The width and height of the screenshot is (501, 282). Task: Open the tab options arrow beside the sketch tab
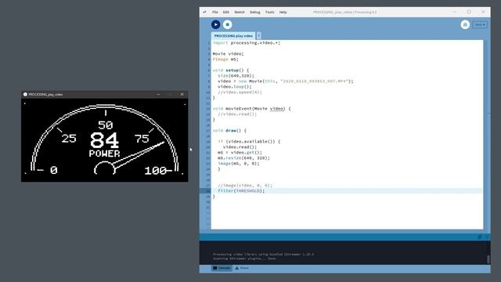pyautogui.click(x=258, y=36)
